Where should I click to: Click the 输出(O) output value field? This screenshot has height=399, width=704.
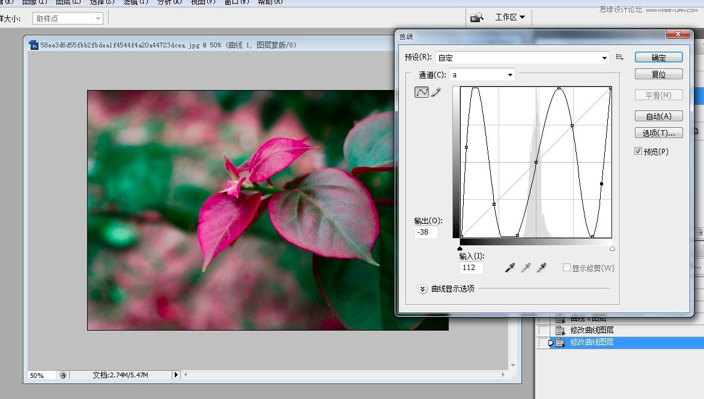pyautogui.click(x=426, y=232)
